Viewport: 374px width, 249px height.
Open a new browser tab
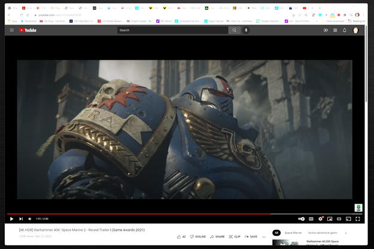click(x=320, y=8)
